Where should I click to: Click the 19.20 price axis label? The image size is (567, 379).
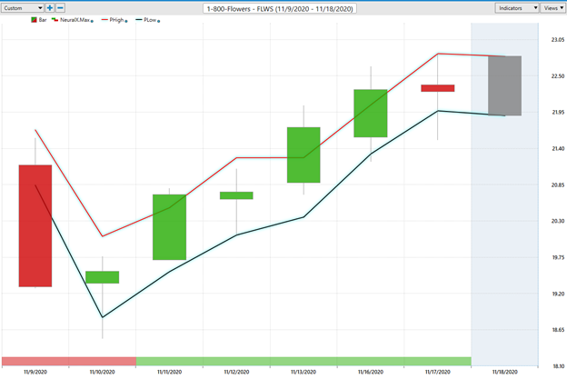(x=558, y=294)
